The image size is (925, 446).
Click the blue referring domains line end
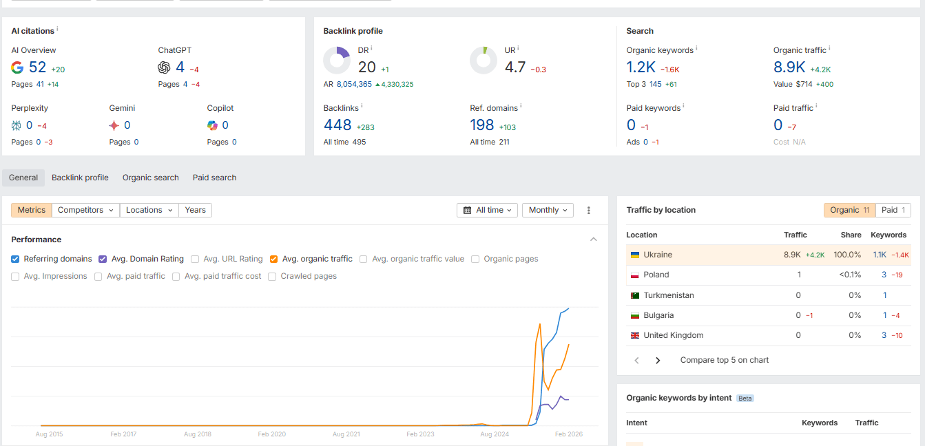click(x=568, y=309)
